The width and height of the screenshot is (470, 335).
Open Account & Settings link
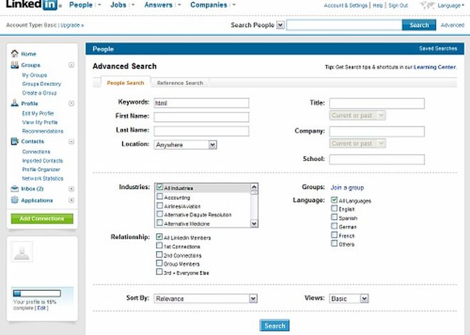coord(345,6)
